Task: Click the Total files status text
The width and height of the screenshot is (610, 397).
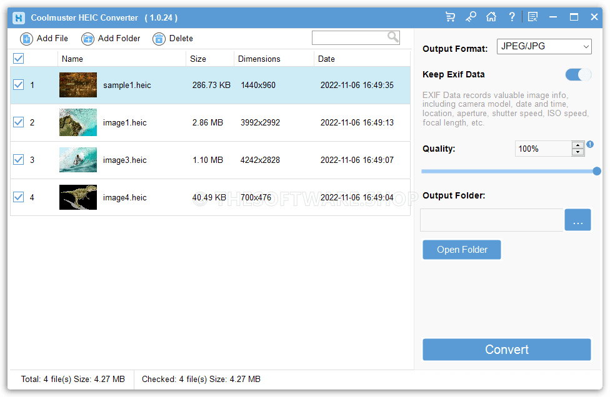Action: pos(72,379)
